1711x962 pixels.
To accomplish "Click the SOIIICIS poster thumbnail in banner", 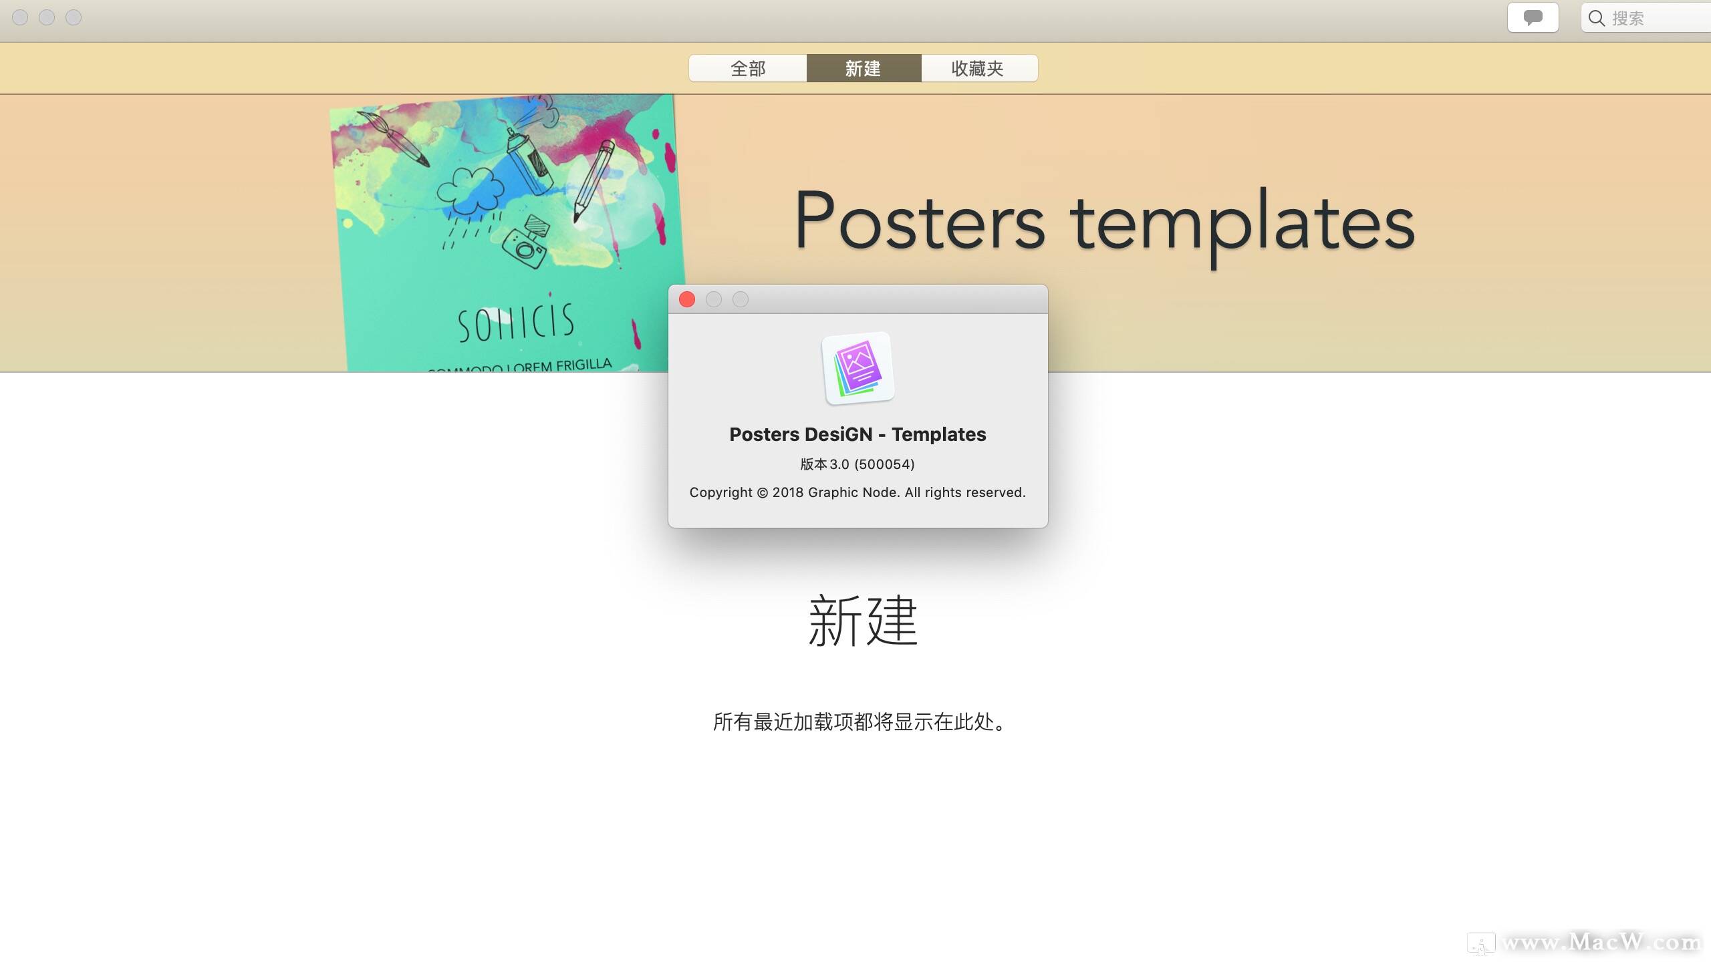I will click(x=507, y=233).
